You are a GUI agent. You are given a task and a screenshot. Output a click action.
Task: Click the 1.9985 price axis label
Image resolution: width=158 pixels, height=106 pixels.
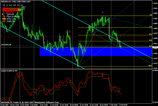click(155, 13)
